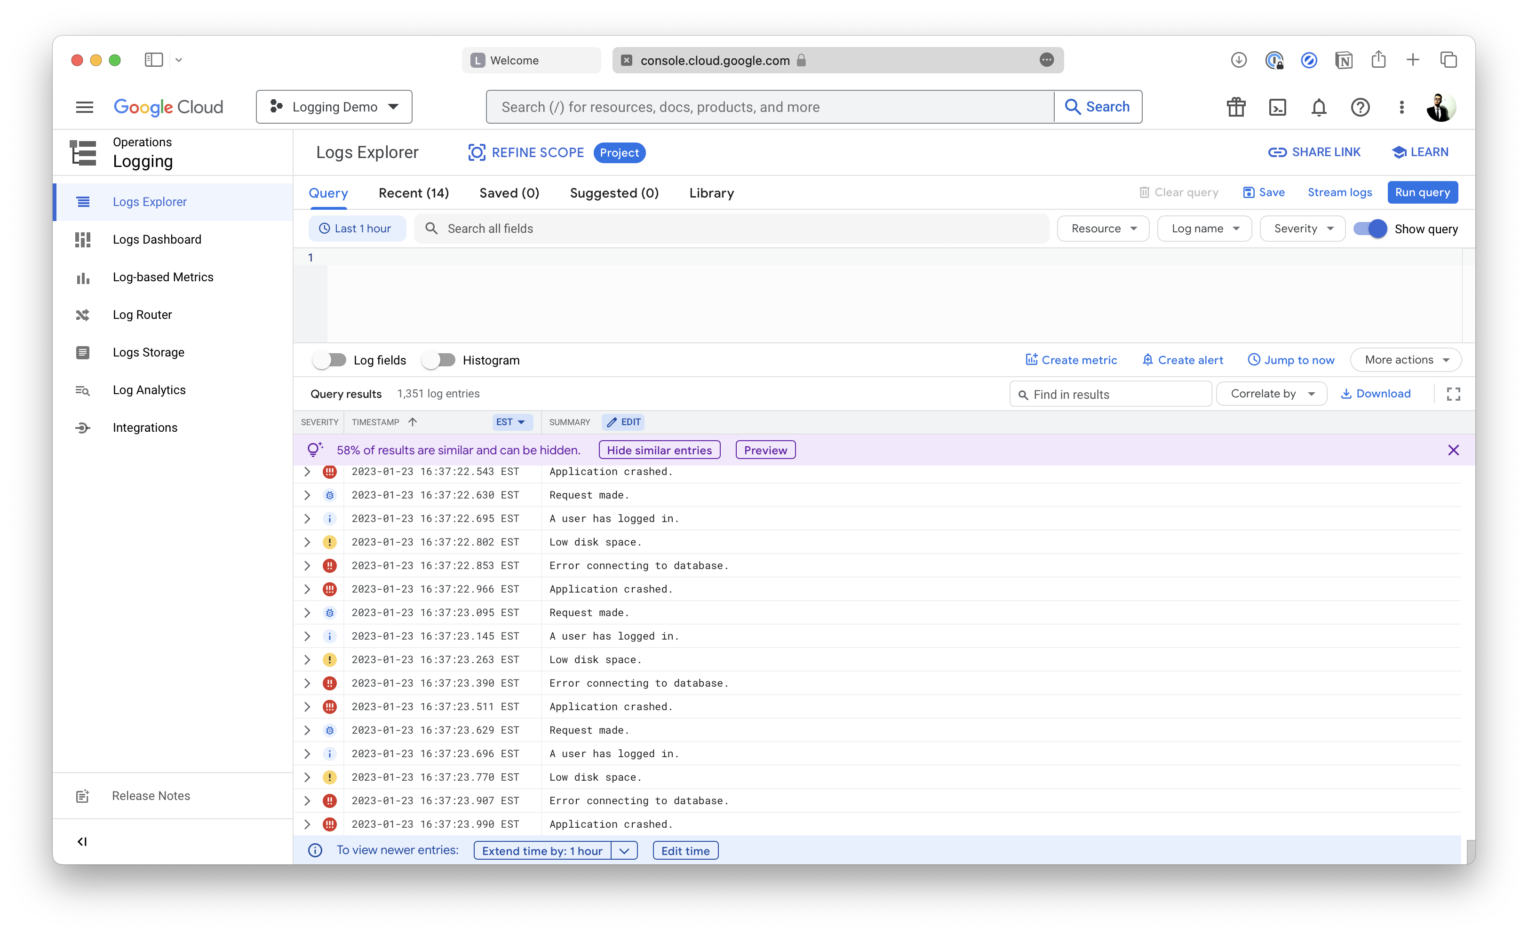Open the gift free trial icon
The width and height of the screenshot is (1528, 934).
(x=1236, y=107)
